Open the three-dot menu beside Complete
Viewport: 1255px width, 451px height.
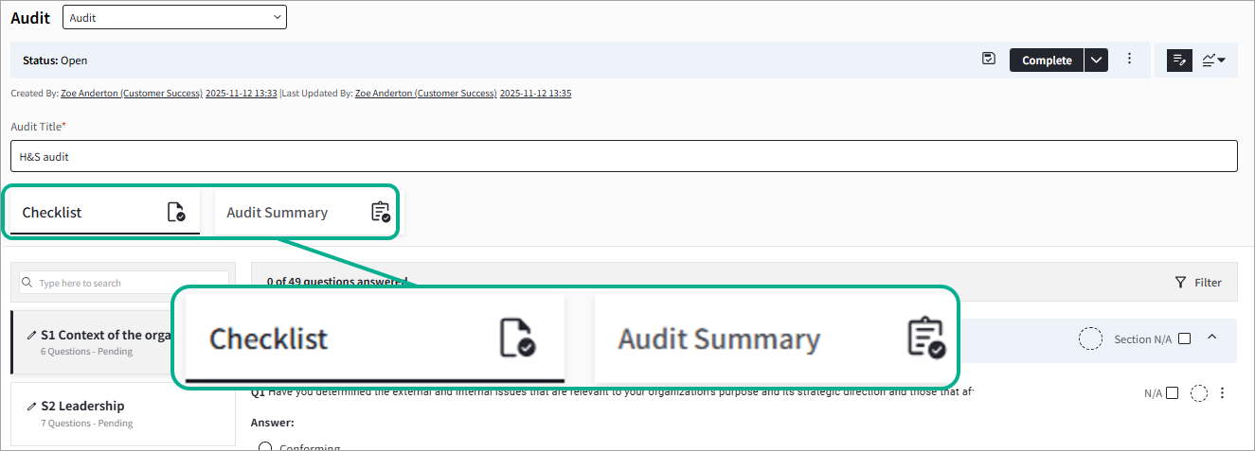[x=1129, y=60]
